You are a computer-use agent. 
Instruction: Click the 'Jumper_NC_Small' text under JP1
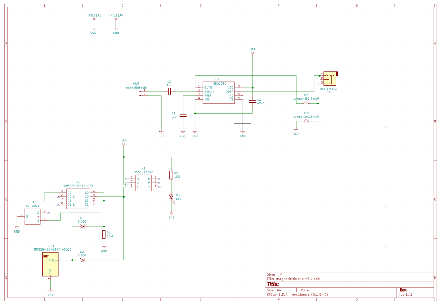[306, 99]
